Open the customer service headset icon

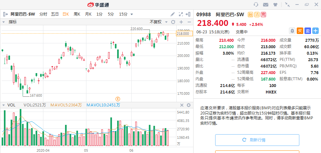[x=256, y=5]
